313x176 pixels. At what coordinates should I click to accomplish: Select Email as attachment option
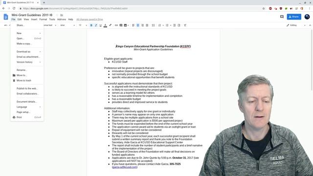[27, 57]
